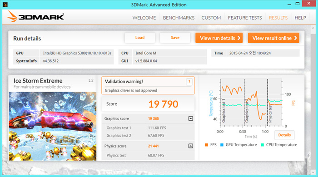Viewport: 318px width, 177px height.
Task: Click the CPU value Intel Core M
Action: click(x=169, y=53)
